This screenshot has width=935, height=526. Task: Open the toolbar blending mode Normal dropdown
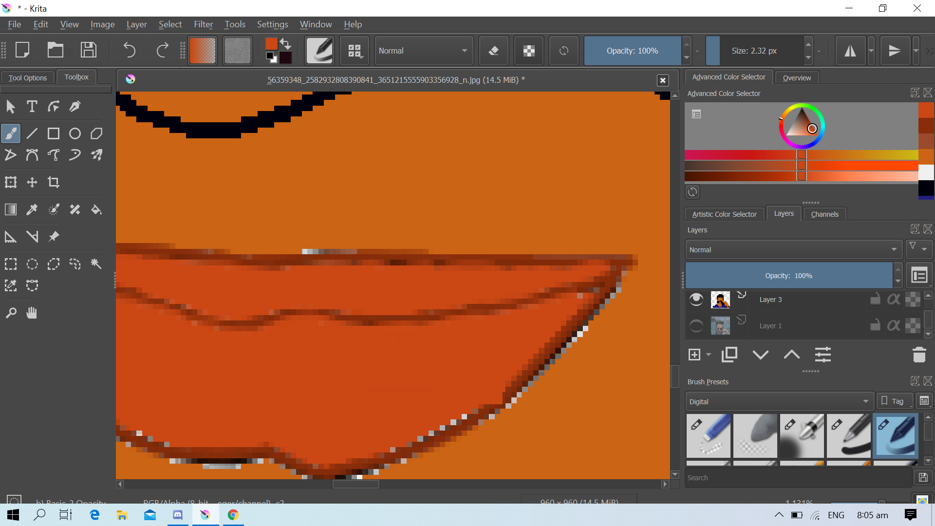tap(423, 50)
